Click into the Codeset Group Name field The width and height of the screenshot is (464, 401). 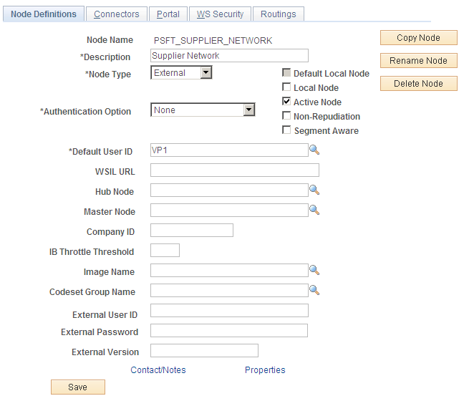[x=229, y=290]
